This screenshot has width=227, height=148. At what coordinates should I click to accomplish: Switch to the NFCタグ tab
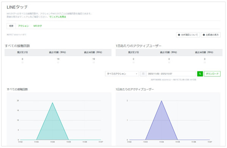(x=37, y=26)
